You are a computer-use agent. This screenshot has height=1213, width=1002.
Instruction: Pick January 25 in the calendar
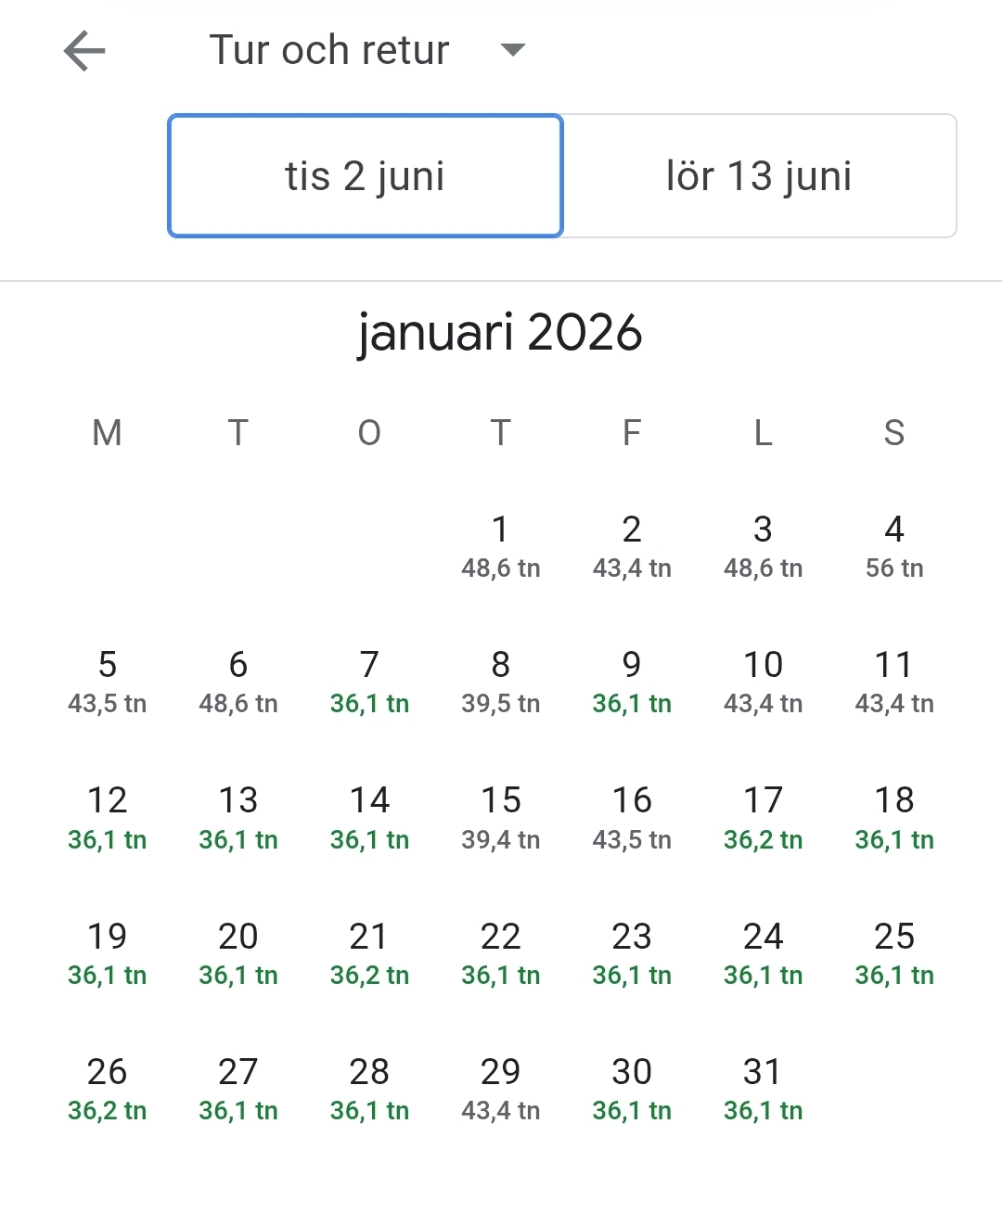[894, 953]
